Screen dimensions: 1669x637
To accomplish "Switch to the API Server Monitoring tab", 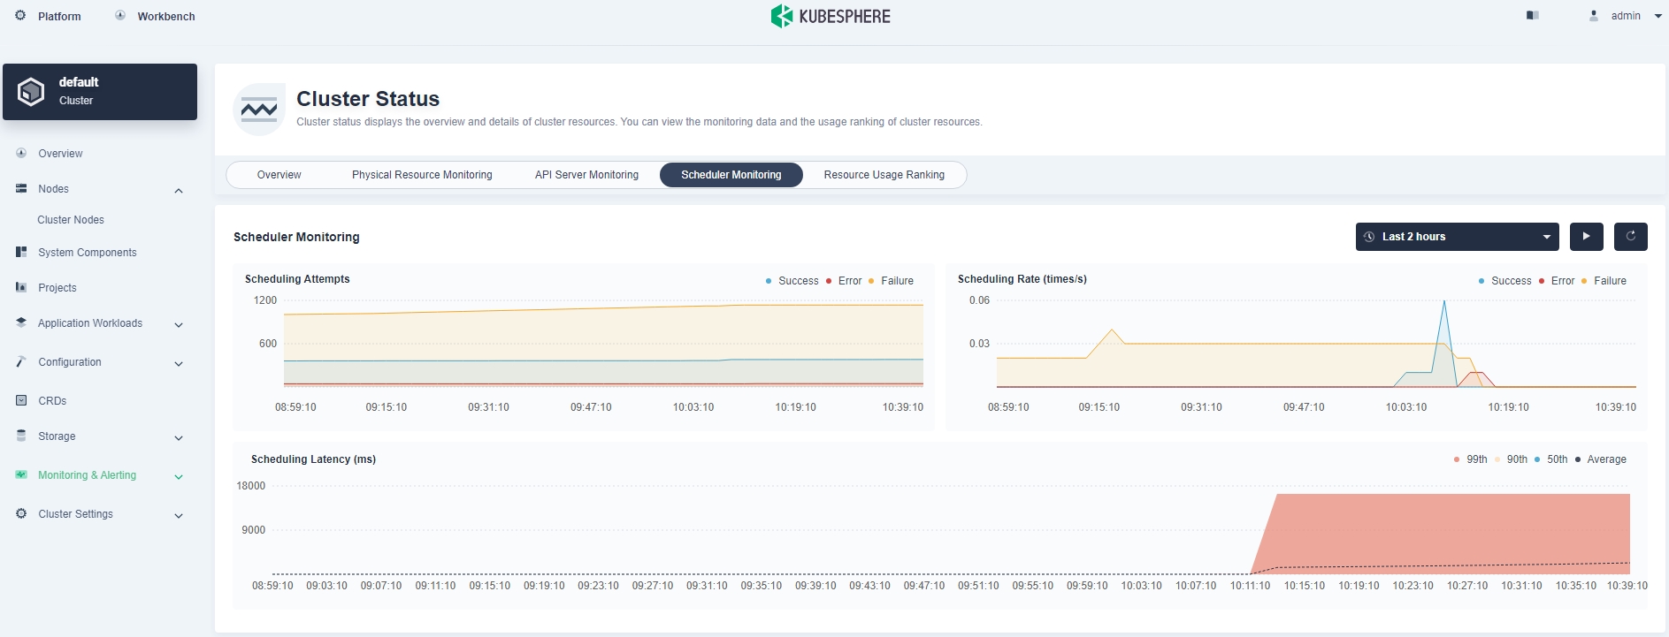I will coord(586,175).
